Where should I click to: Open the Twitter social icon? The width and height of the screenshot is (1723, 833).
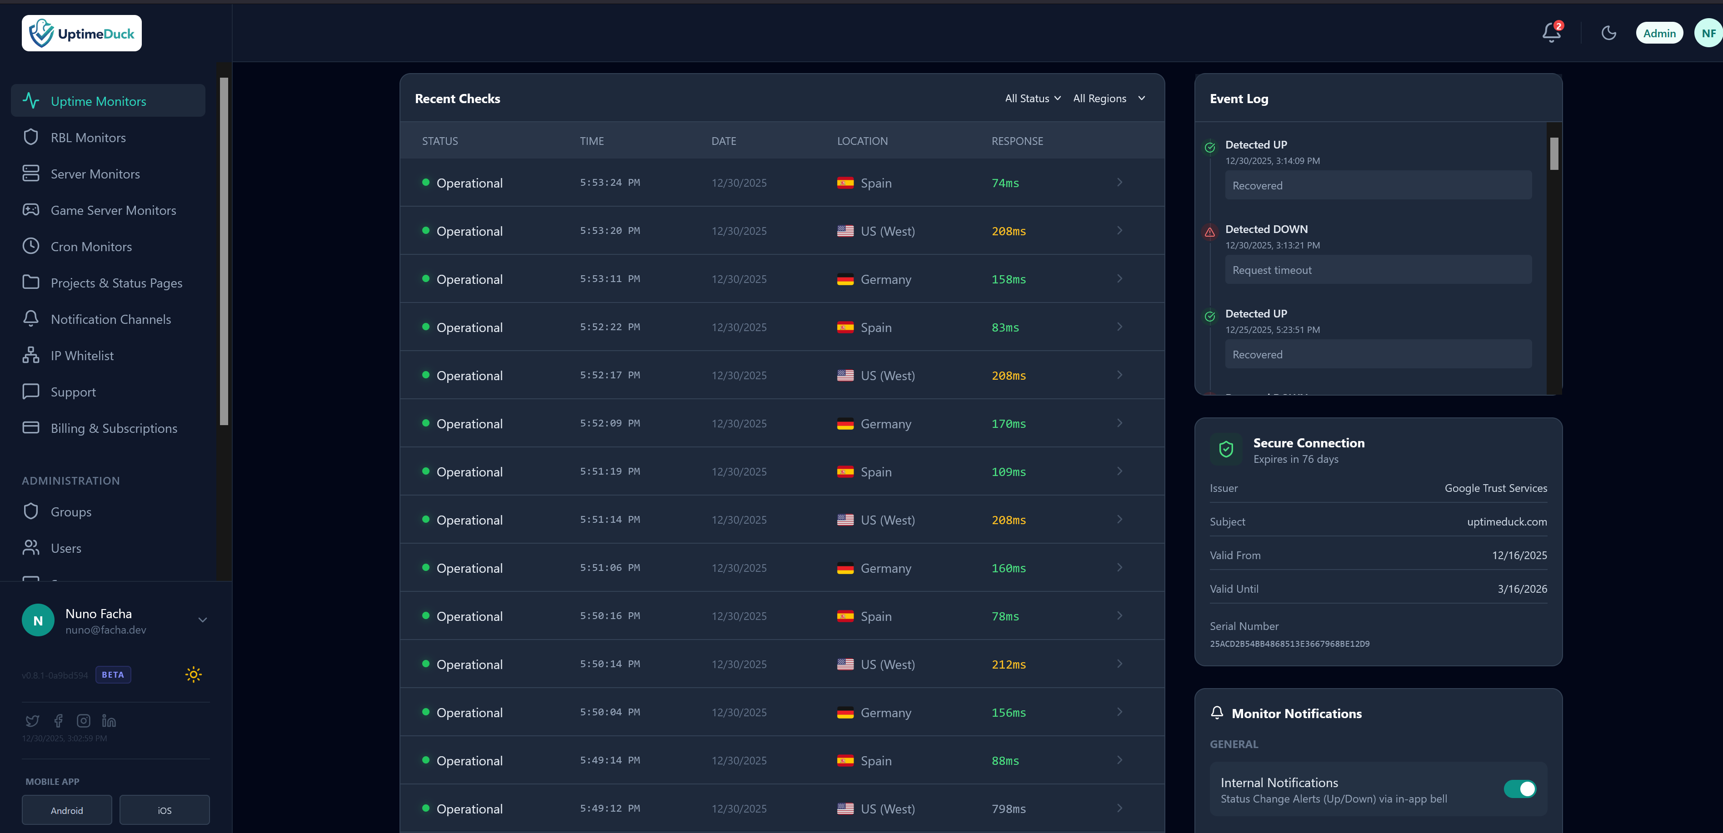pos(32,721)
